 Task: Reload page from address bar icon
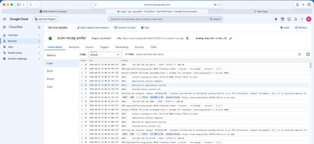219,5
